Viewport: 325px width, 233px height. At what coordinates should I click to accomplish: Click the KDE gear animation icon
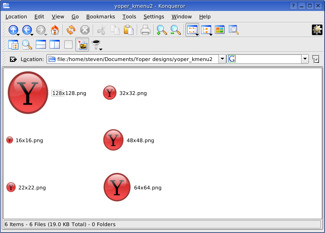tap(317, 30)
